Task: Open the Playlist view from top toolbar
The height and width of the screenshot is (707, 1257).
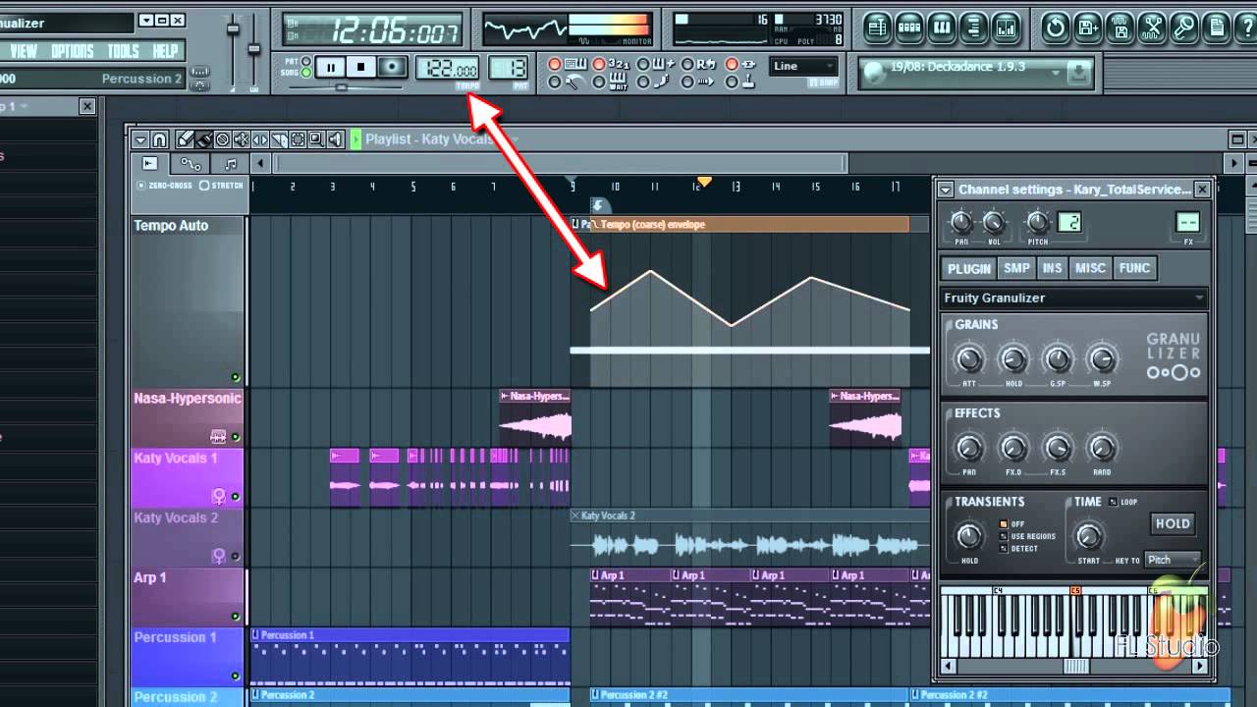Action: click(877, 27)
